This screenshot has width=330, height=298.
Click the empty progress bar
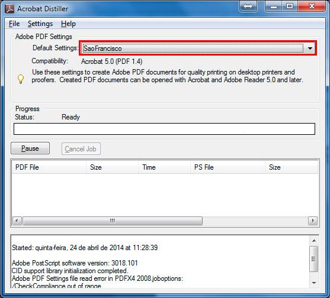point(164,129)
